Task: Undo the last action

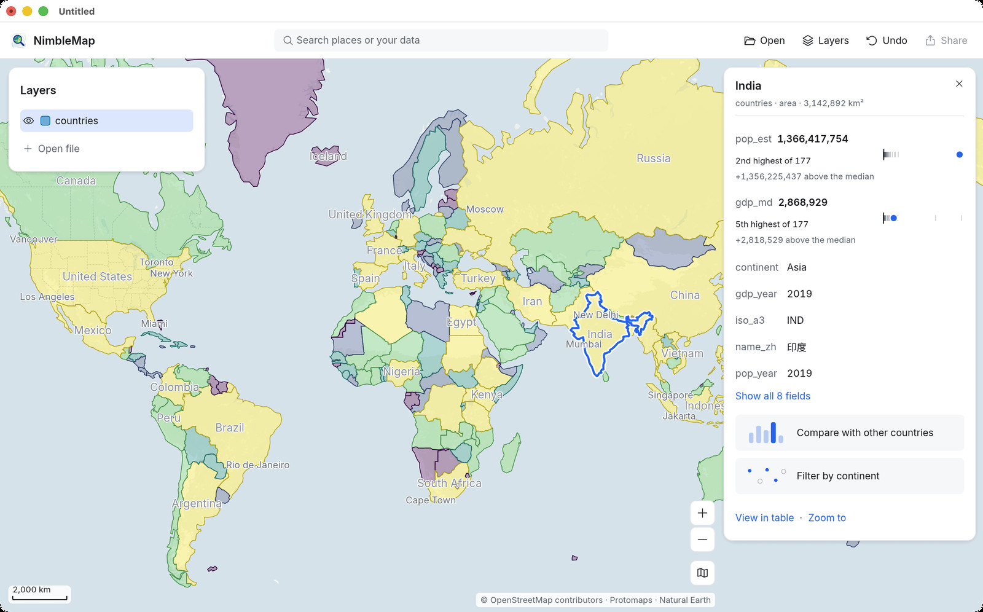Action: point(887,41)
